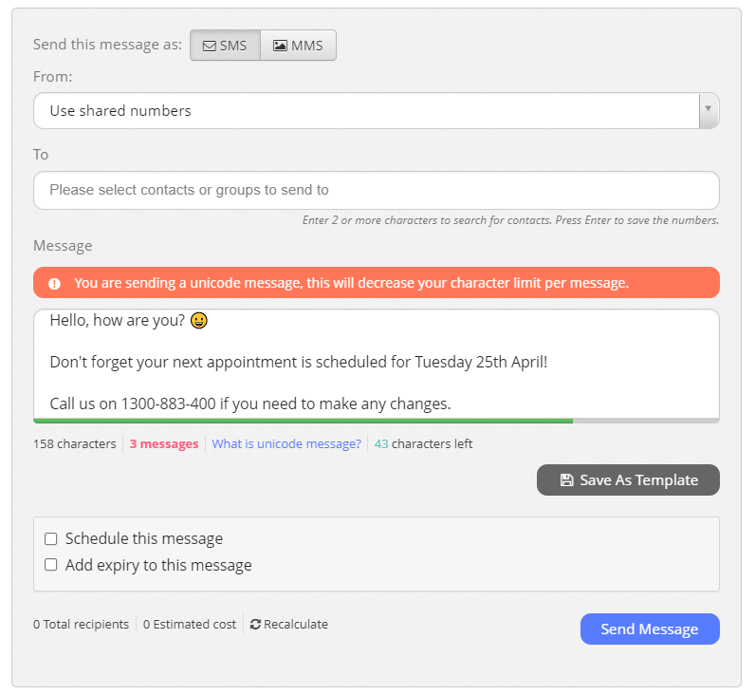Click the floppy disk save icon

coord(566,480)
